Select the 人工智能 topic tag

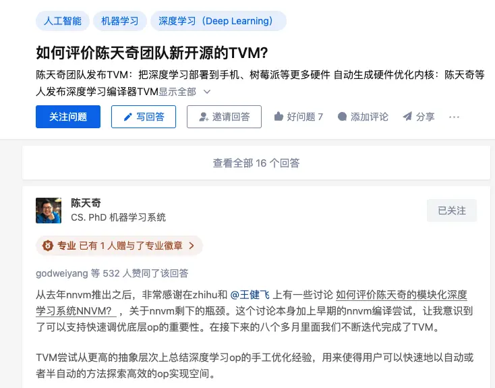click(62, 21)
